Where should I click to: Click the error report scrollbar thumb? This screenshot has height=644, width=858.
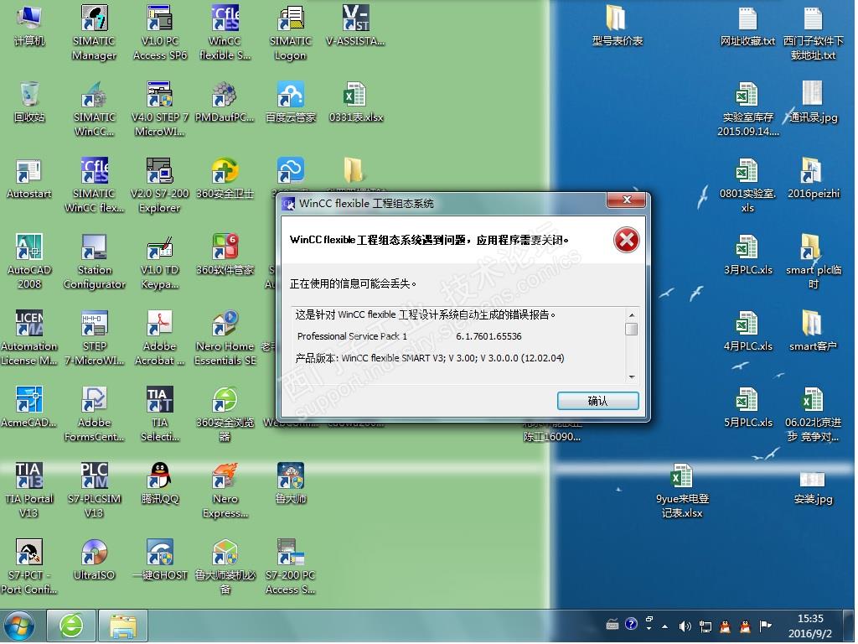[632, 329]
